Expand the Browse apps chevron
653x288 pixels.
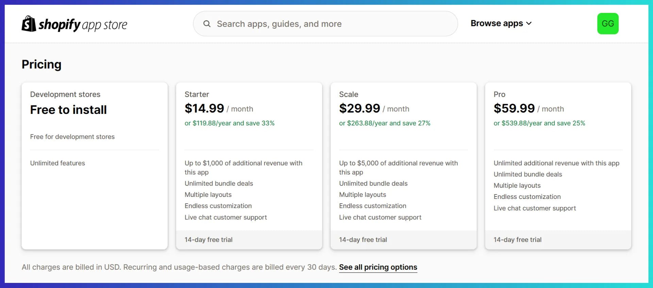pos(529,23)
